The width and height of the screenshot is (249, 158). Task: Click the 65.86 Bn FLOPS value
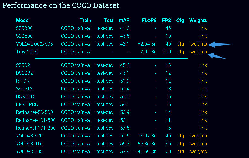(147, 144)
